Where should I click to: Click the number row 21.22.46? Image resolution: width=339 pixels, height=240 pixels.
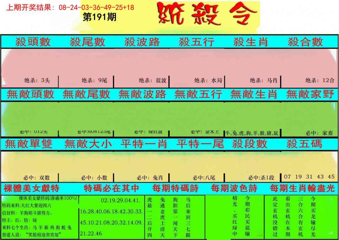tap(91, 233)
